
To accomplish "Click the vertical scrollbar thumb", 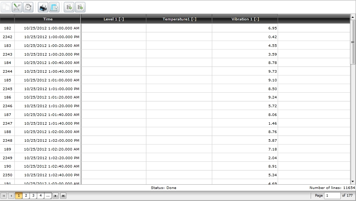I will (353, 42).
